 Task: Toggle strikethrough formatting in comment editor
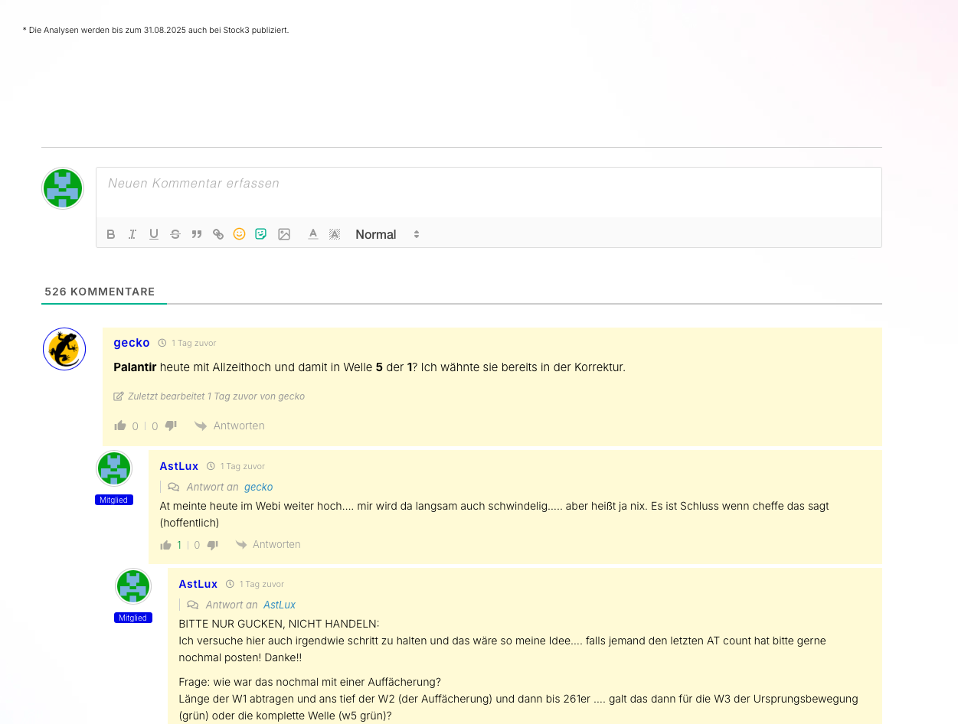point(175,234)
